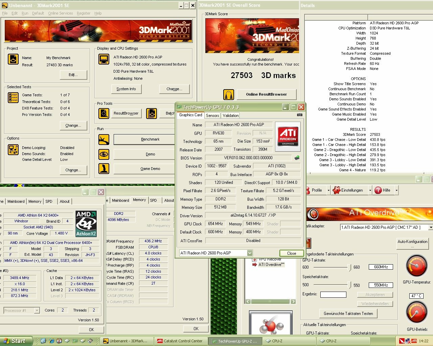Open the About tab in the CPU-Z processor window
433x346 pixels.
(x=65, y=201)
